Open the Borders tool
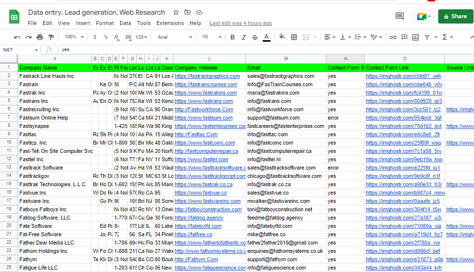 click(294, 37)
